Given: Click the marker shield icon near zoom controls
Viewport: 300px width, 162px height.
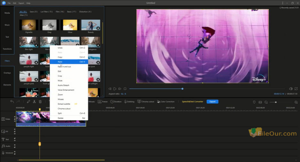Looking at the screenshot, I should coord(254,102).
